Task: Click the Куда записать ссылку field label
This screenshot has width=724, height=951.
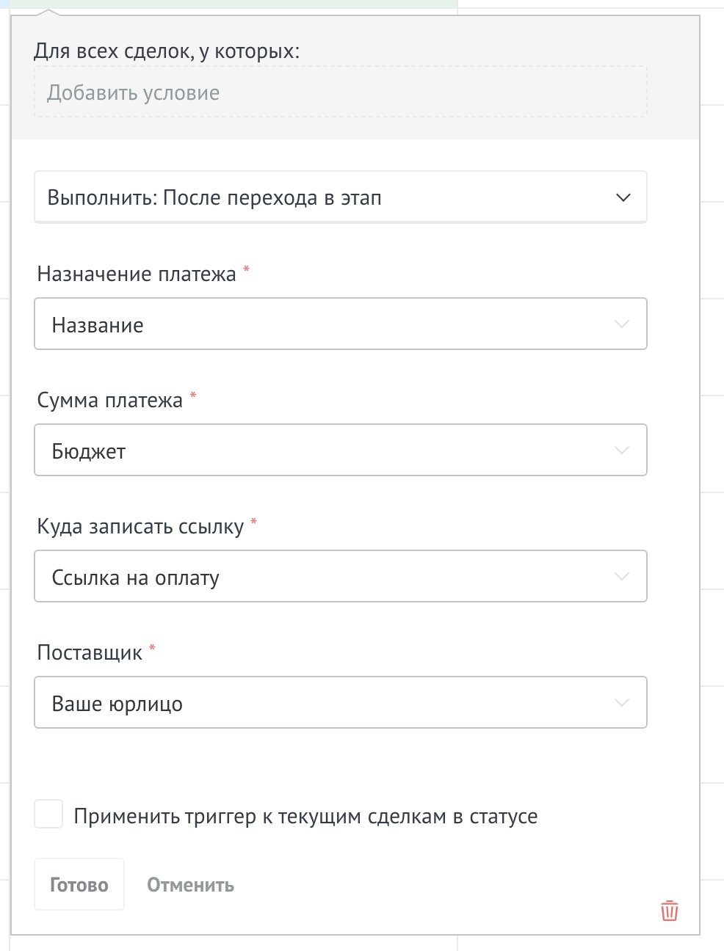Action: tap(140, 527)
